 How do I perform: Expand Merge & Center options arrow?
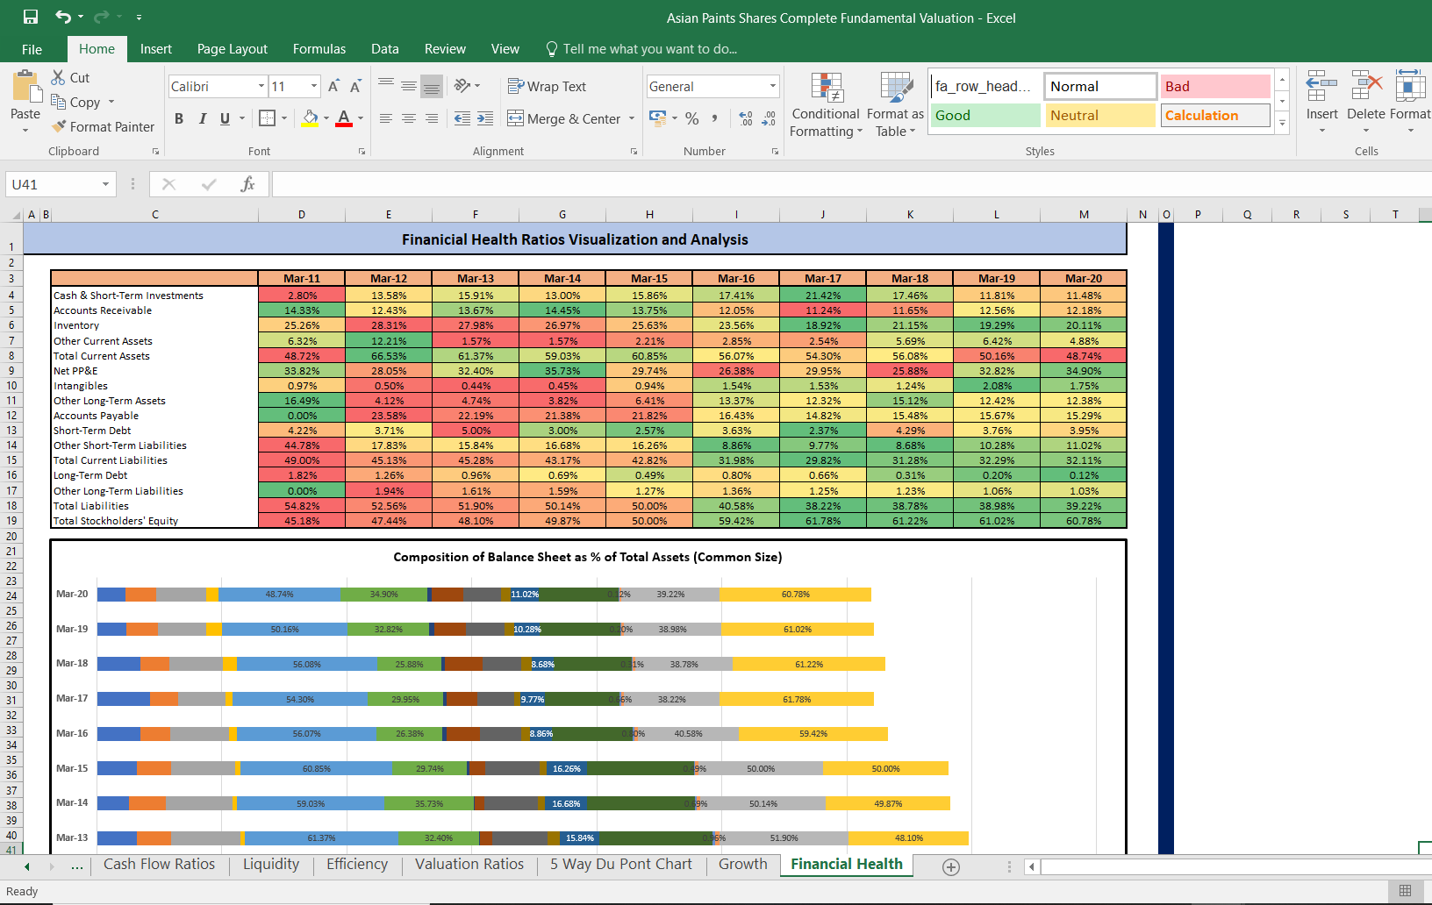[x=632, y=118]
